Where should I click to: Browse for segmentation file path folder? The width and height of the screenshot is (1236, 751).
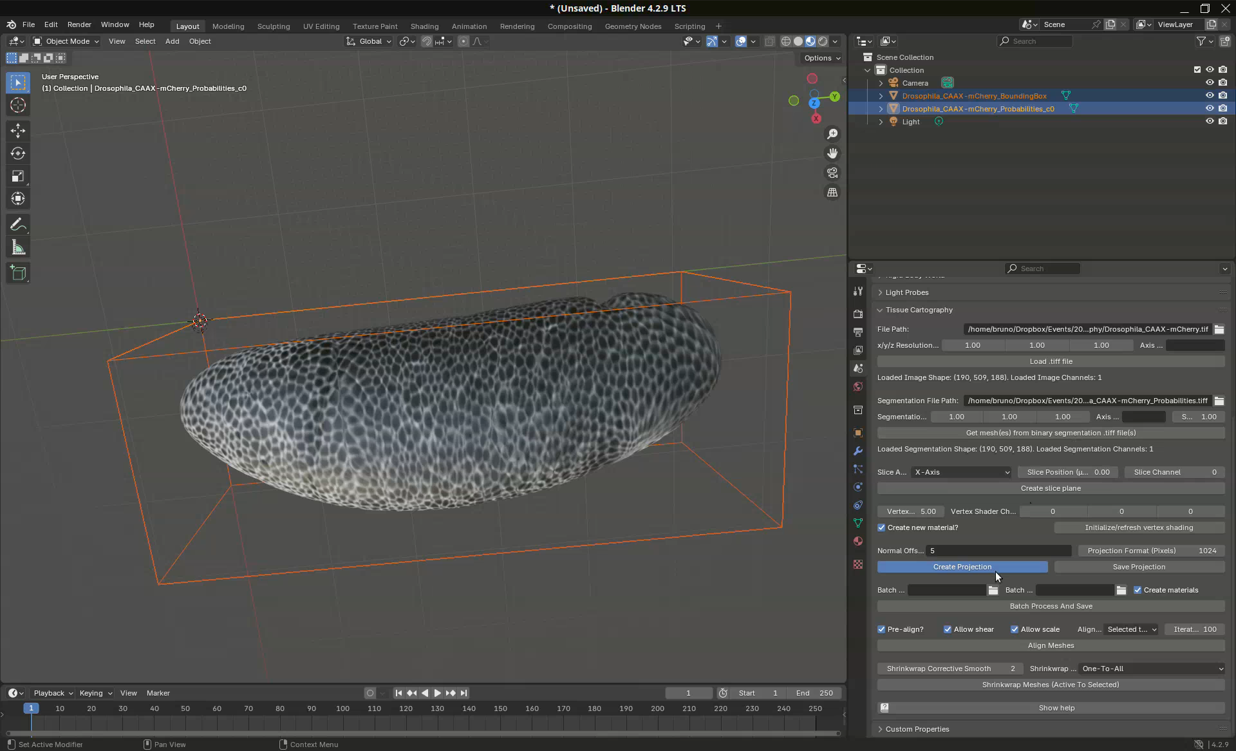1219,401
